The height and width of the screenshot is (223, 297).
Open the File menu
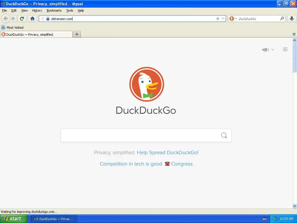[4, 10]
